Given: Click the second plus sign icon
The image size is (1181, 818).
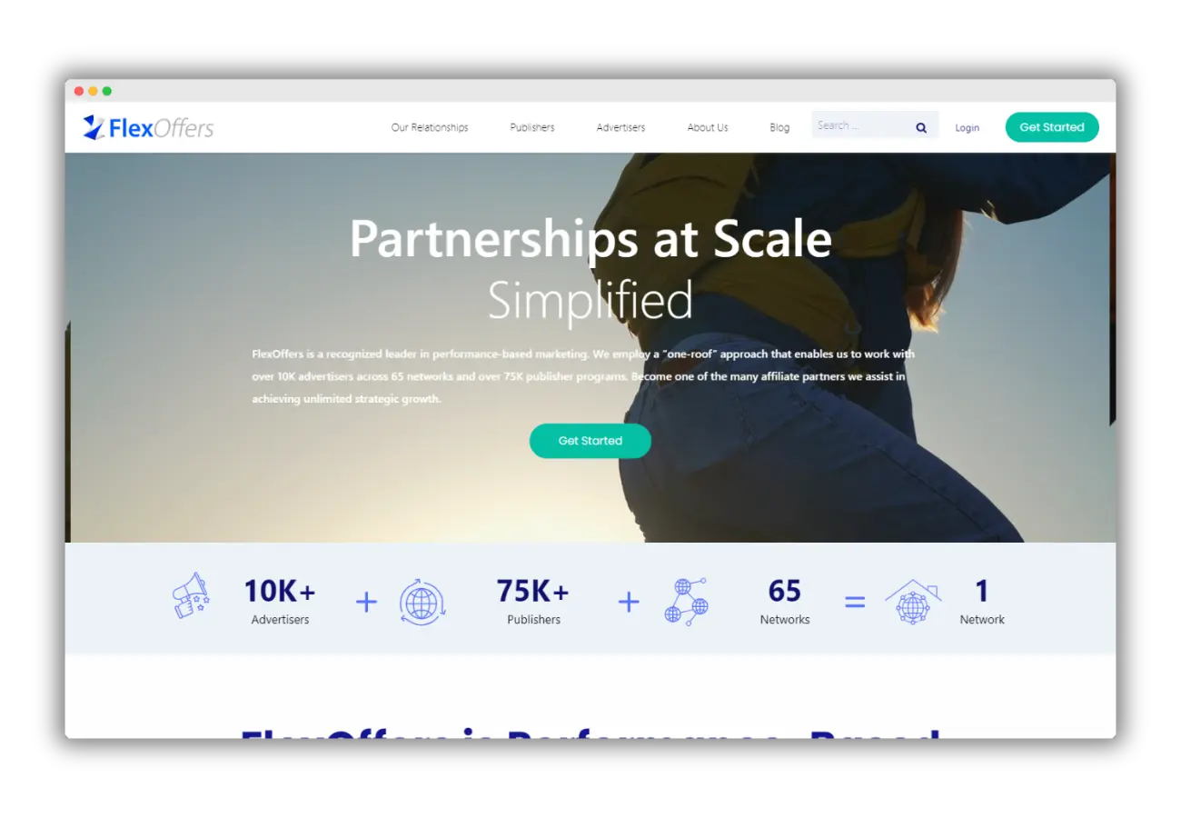Looking at the screenshot, I should (629, 602).
